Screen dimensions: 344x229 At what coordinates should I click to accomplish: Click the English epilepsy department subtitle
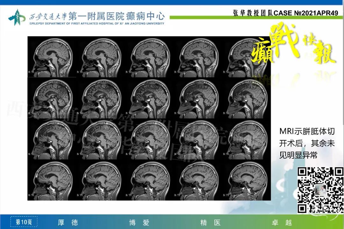click(96, 23)
